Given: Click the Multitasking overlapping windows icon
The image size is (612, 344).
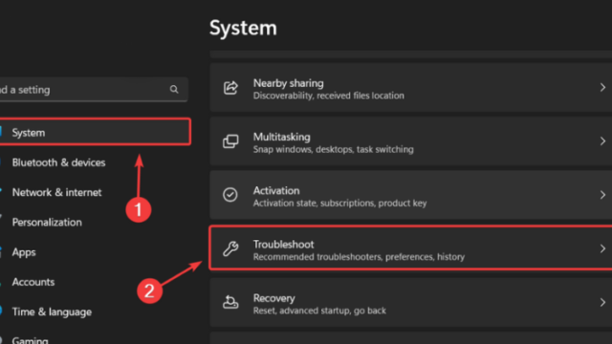Looking at the screenshot, I should click(x=230, y=141).
